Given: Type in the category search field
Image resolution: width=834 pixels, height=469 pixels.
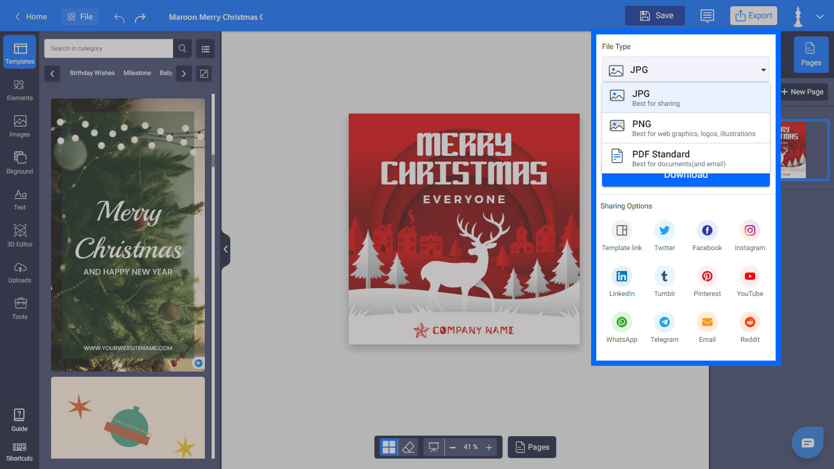Looking at the screenshot, I should [x=108, y=48].
